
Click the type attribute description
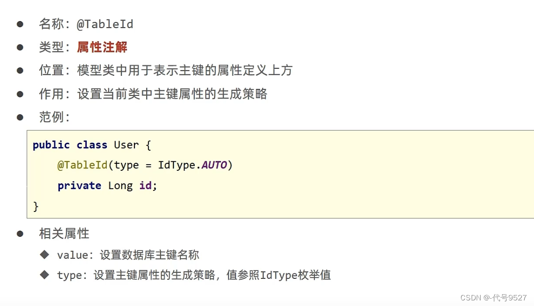pos(194,275)
